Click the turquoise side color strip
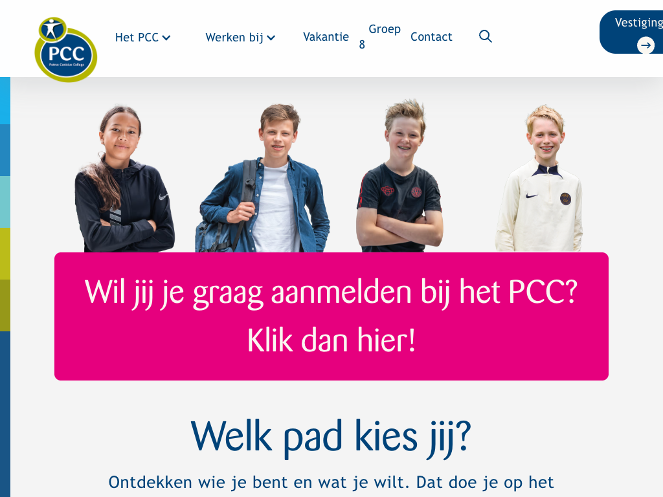The height and width of the screenshot is (497, 663). (x=5, y=202)
